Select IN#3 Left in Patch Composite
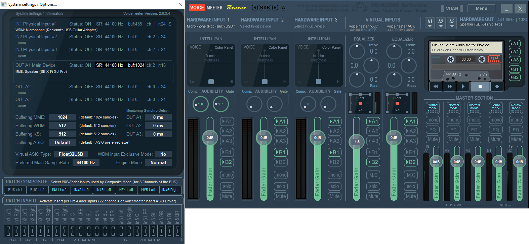 [x=104, y=190]
